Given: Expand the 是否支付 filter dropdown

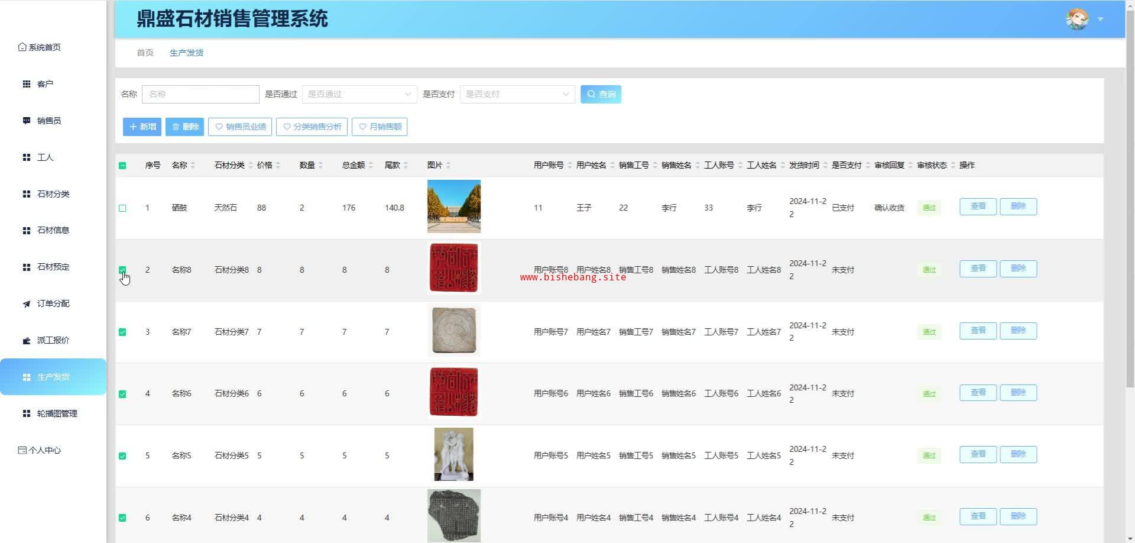Looking at the screenshot, I should coord(517,94).
